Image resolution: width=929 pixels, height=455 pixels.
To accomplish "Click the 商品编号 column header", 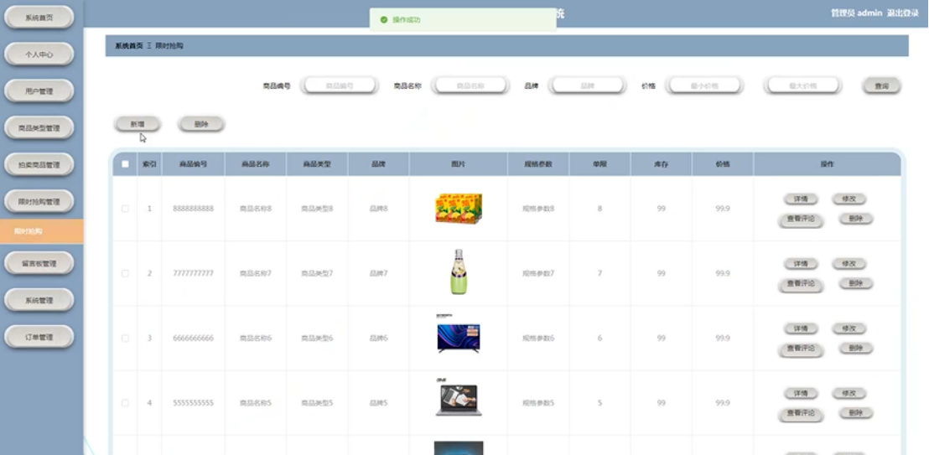I will pyautogui.click(x=193, y=164).
